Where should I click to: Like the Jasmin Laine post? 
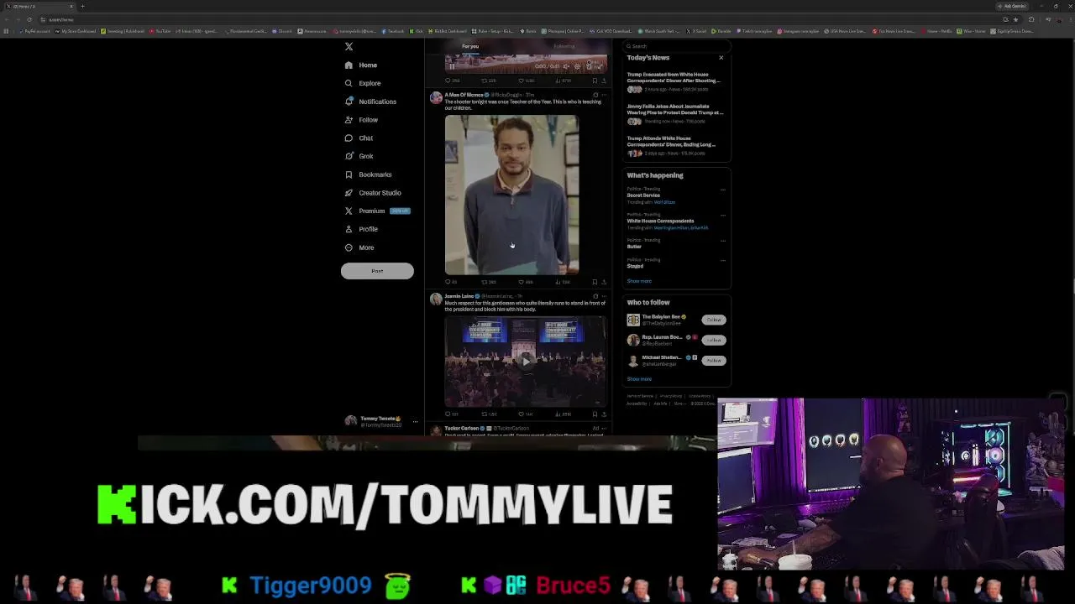[526, 414]
